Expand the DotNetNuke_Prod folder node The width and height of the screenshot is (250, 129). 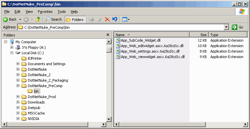18,97
